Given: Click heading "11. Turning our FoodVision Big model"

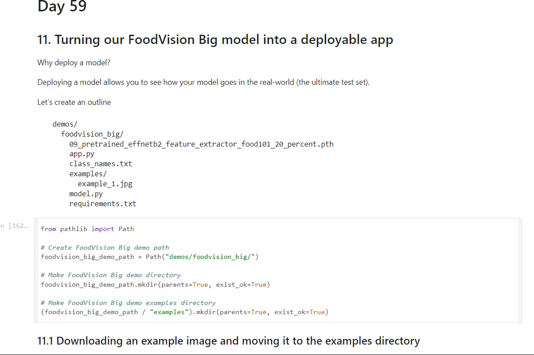Looking at the screenshot, I should 215,40.
